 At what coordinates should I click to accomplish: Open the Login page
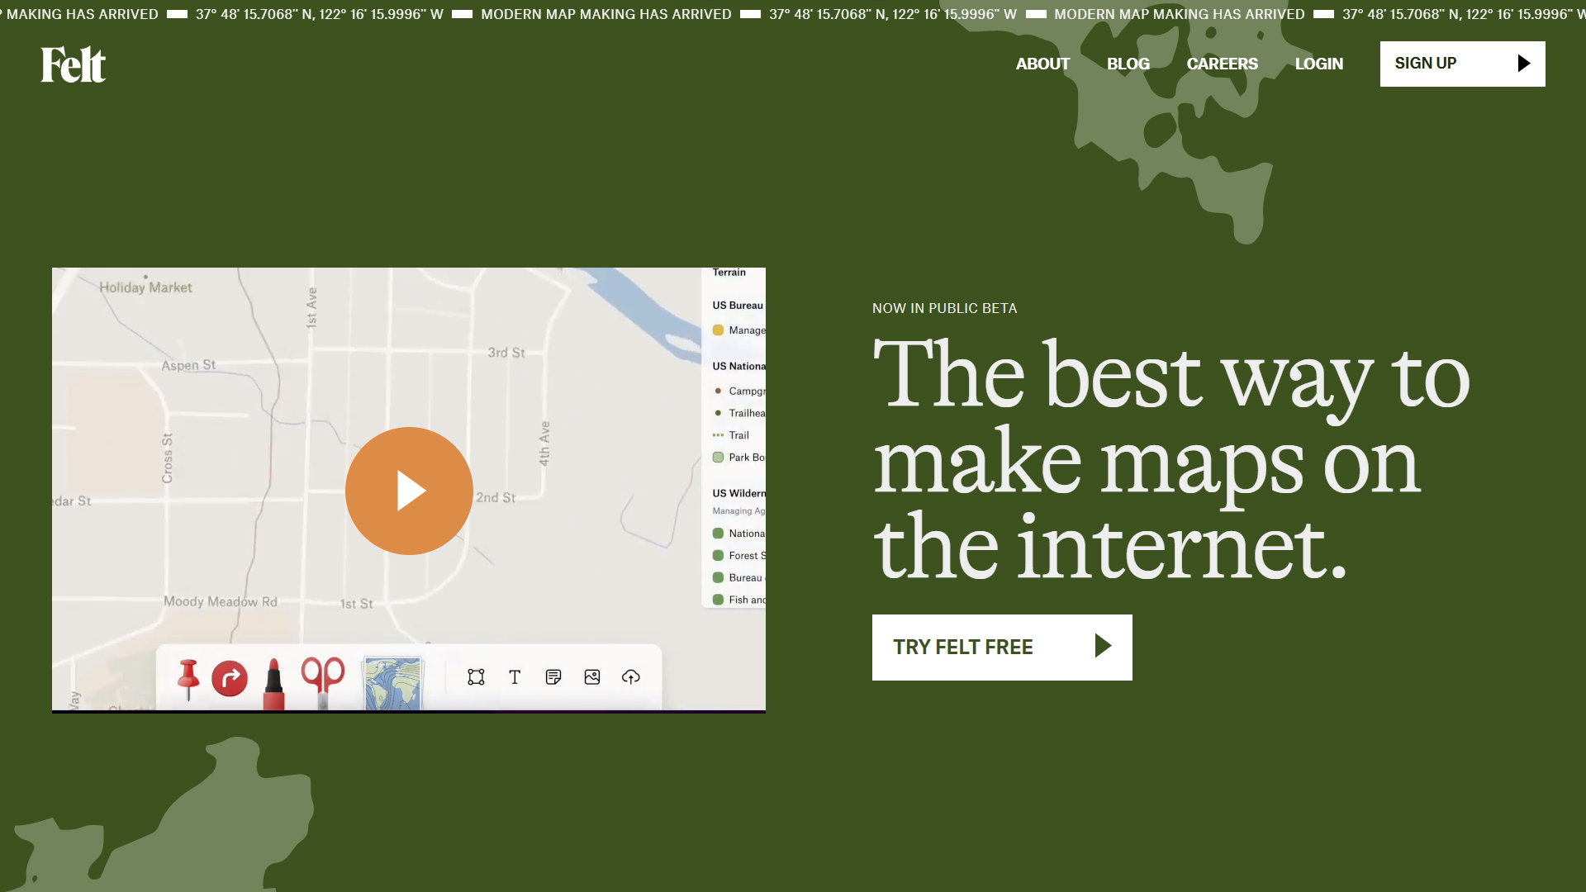click(x=1319, y=64)
